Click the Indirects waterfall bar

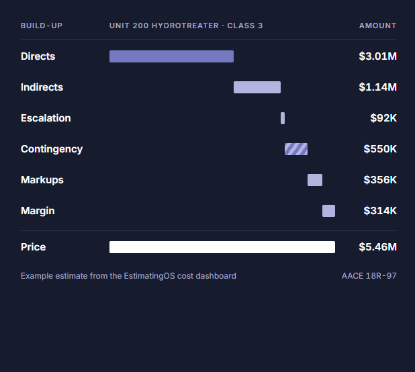[257, 87]
